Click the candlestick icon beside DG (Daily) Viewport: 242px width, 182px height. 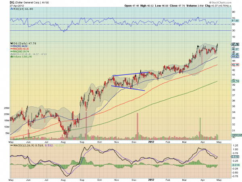pos(12,44)
